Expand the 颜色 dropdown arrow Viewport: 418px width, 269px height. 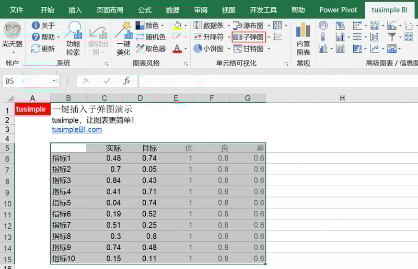pyautogui.click(x=162, y=26)
